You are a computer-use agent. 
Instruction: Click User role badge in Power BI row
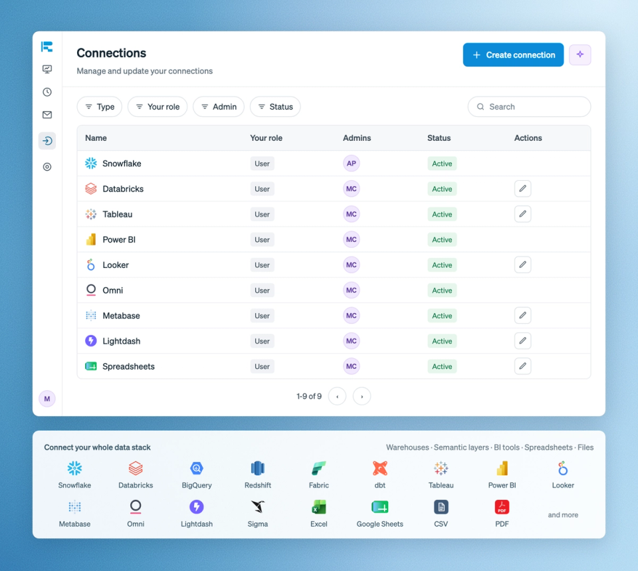point(262,240)
